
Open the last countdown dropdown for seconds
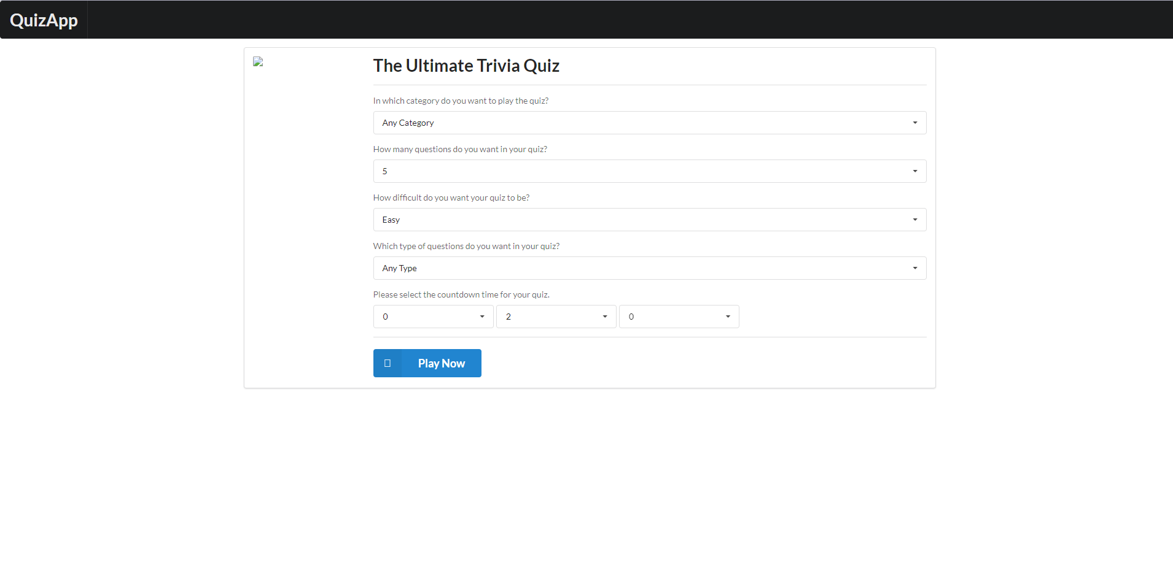click(679, 317)
